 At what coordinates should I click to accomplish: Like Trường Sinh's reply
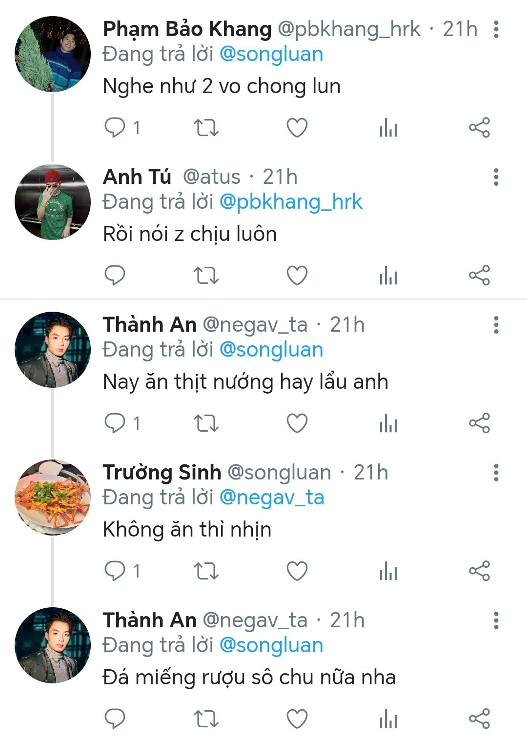coord(297,571)
